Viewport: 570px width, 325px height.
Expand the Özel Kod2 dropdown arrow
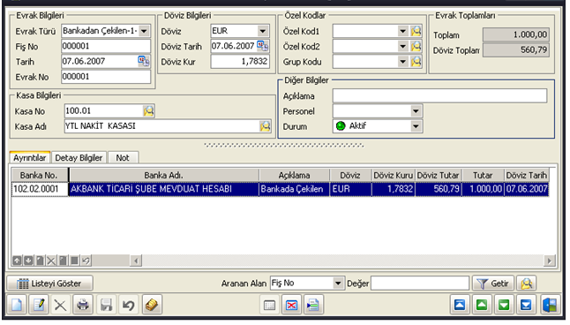(x=402, y=46)
